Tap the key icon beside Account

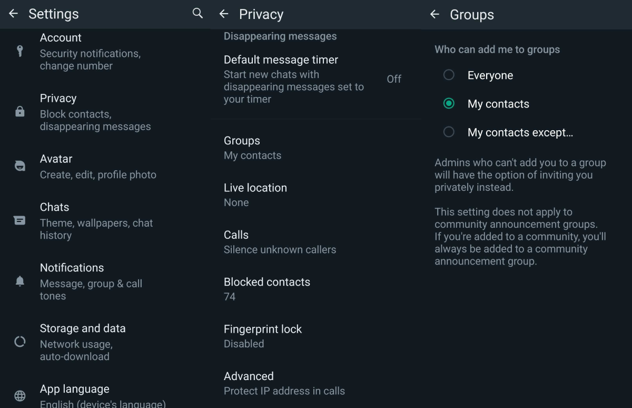(20, 51)
